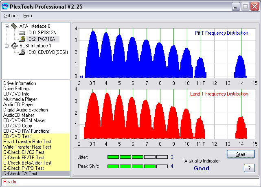Collapse the ATA Interface 0 tree node
This screenshot has height=187, width=261.
(7, 26)
